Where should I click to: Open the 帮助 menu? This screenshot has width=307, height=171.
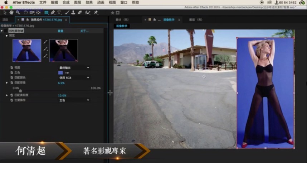click(135, 3)
